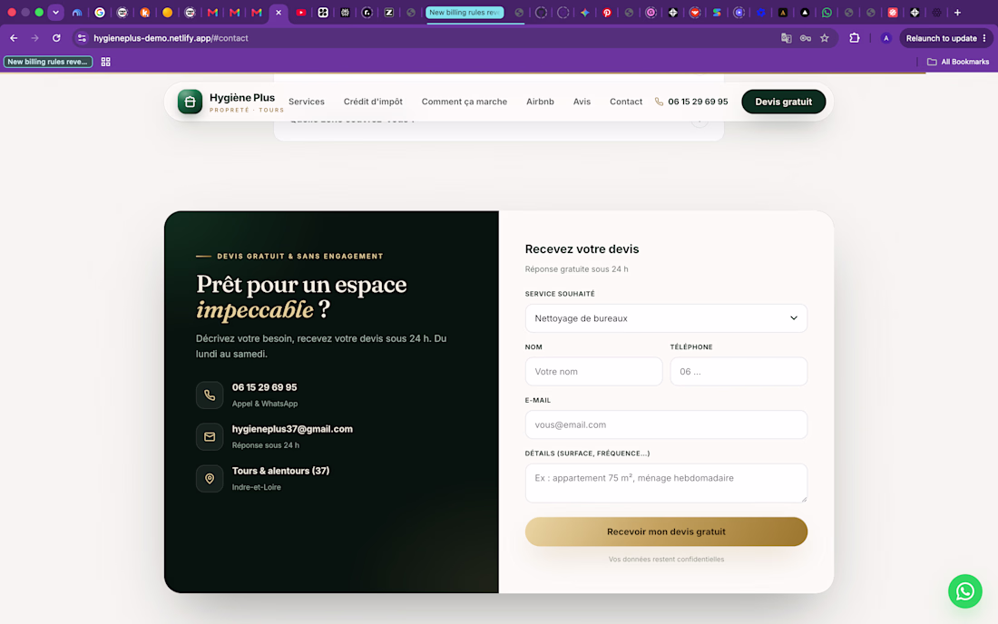Image resolution: width=998 pixels, height=624 pixels.
Task: Open the tab search dropdown arrow
Action: point(56,12)
